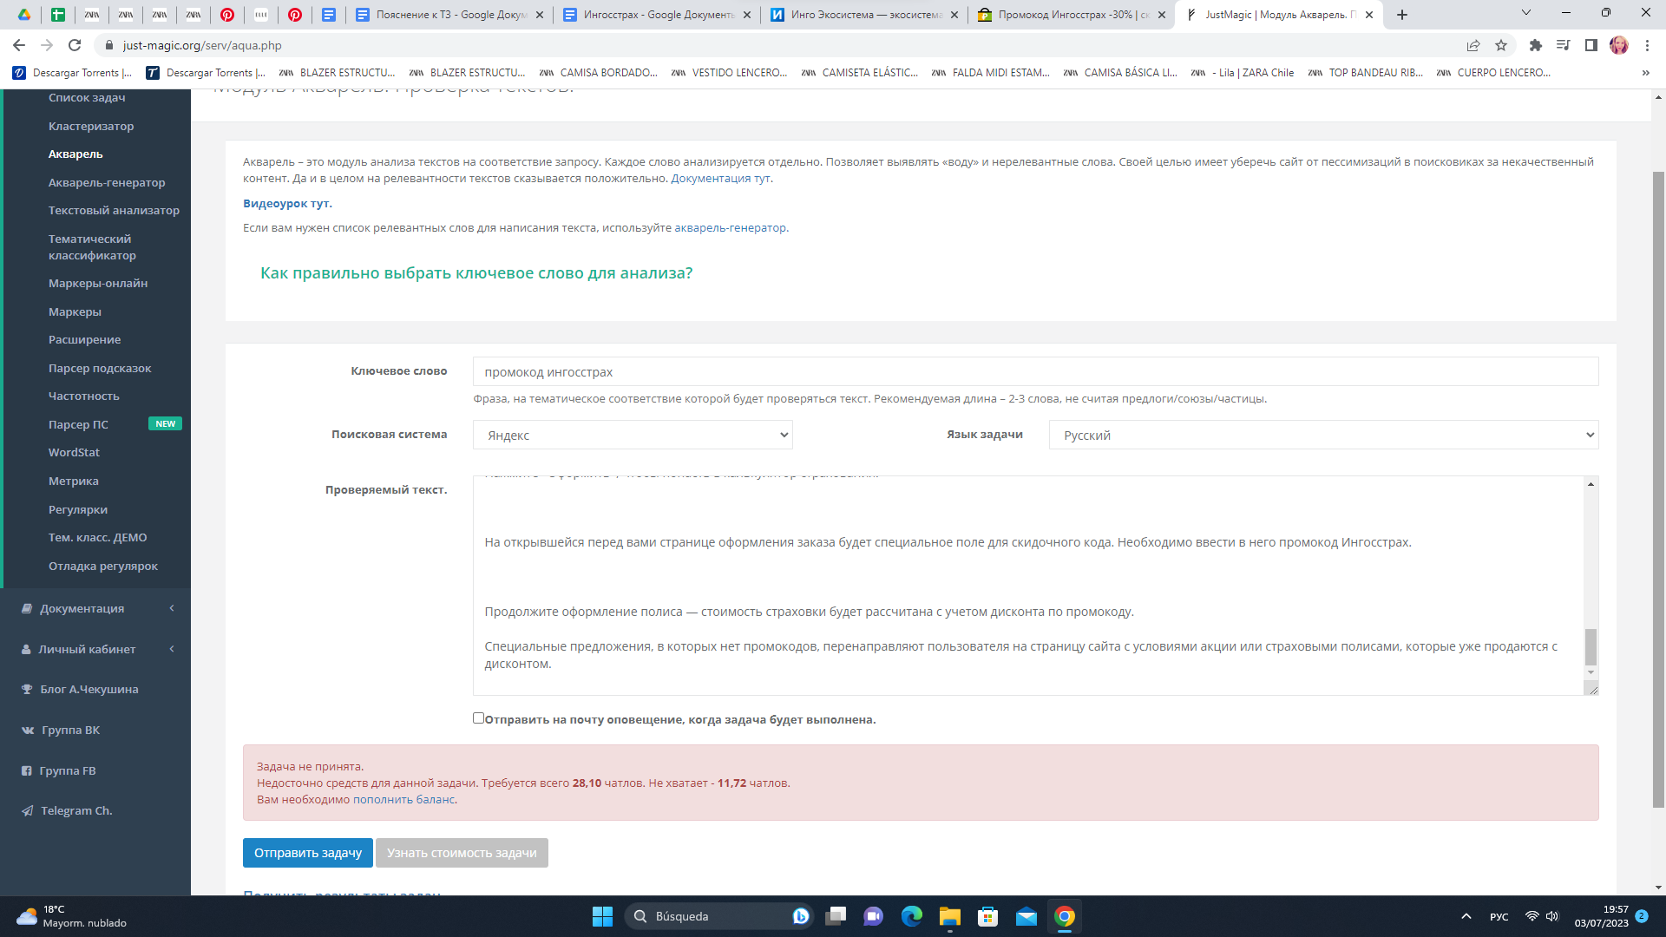The image size is (1666, 937).
Task: Open Microsoft Store from taskbar
Action: tap(988, 916)
